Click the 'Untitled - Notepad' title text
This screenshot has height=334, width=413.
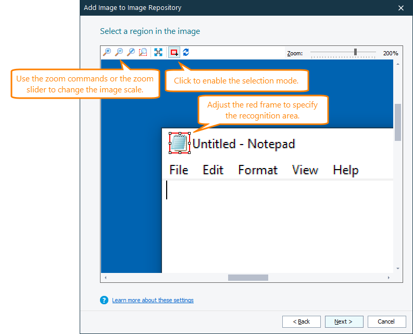click(244, 144)
